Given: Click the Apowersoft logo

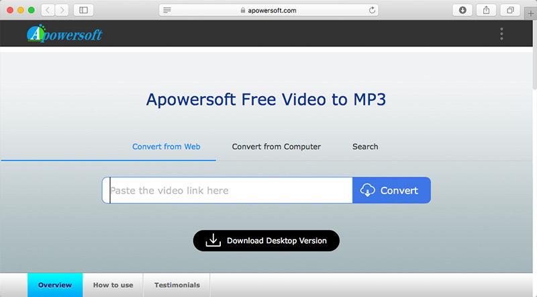Looking at the screenshot, I should click(x=64, y=34).
